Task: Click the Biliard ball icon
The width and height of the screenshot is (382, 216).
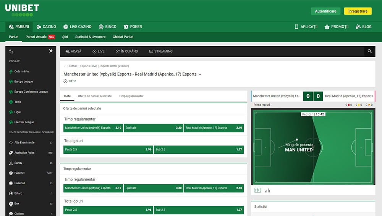Action: (x=11, y=193)
